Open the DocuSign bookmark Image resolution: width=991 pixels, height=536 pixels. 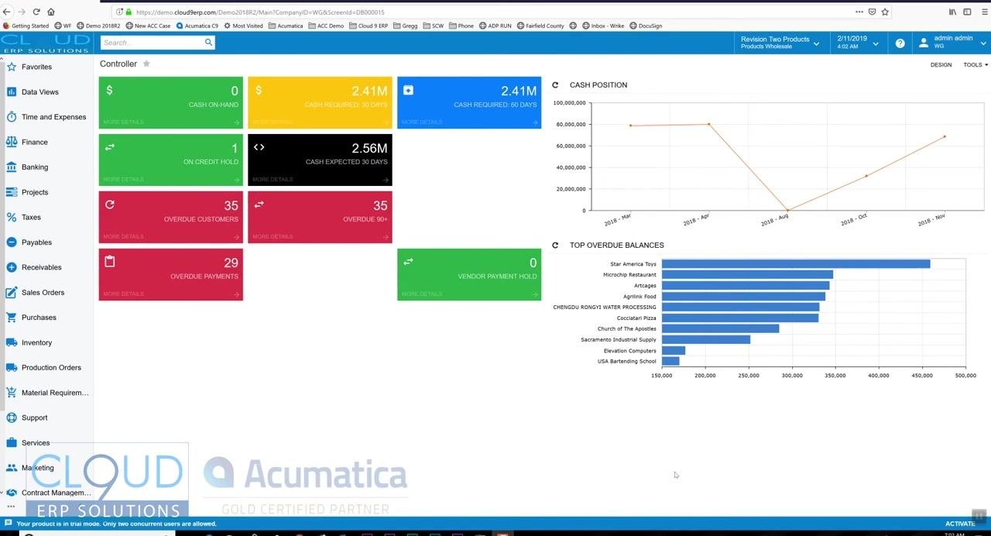point(645,26)
